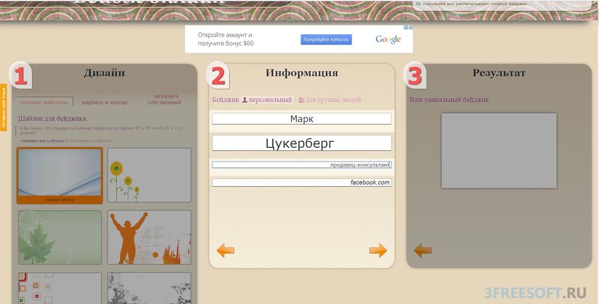This screenshot has width=599, height=304.
Task: Click the step 3 number badge
Action: click(x=415, y=75)
